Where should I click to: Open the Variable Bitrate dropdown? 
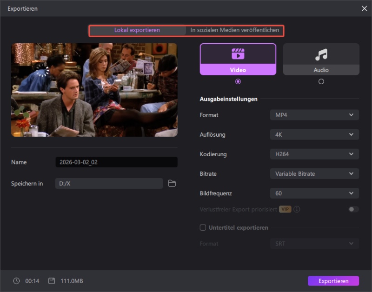click(x=314, y=173)
